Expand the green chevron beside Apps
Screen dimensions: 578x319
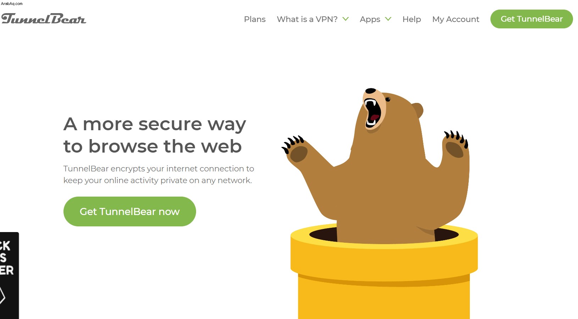click(x=388, y=19)
